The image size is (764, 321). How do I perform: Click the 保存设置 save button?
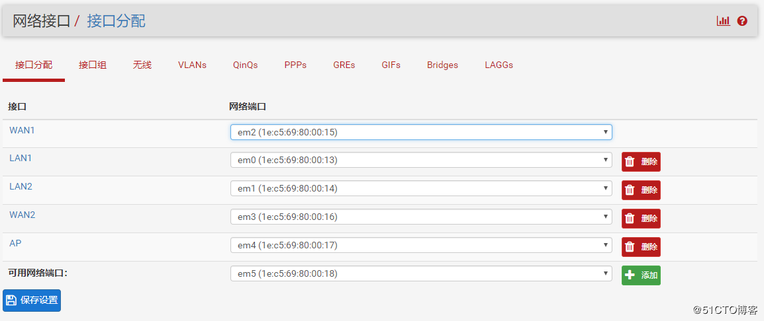coord(32,301)
